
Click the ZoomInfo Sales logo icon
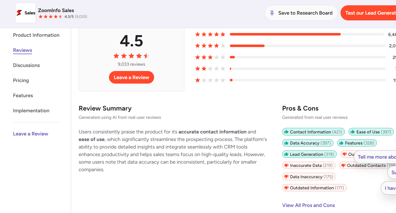[x=19, y=13]
